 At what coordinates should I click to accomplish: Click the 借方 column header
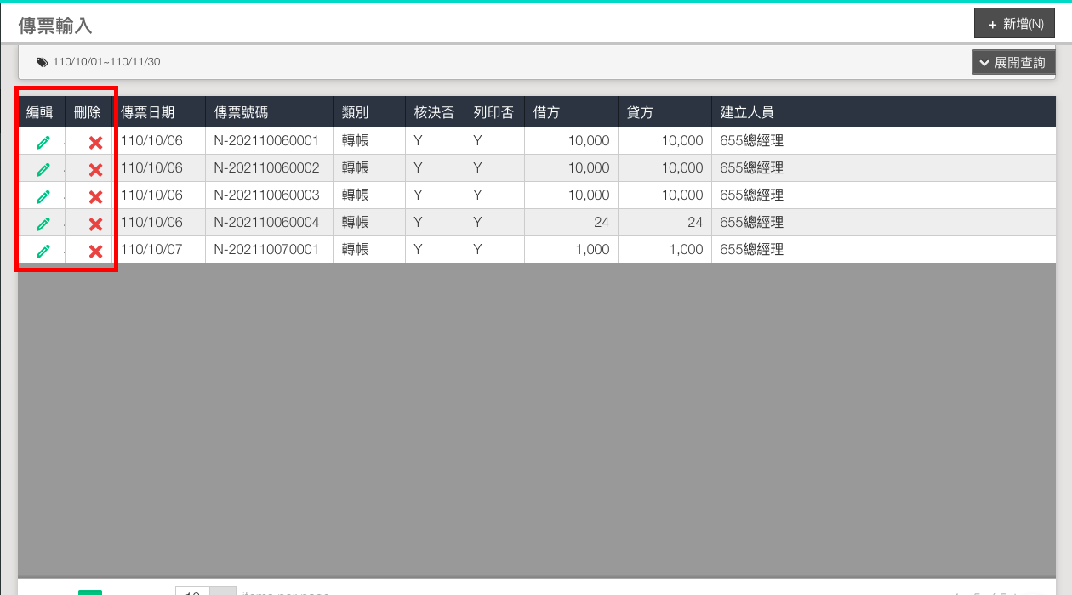tap(546, 112)
